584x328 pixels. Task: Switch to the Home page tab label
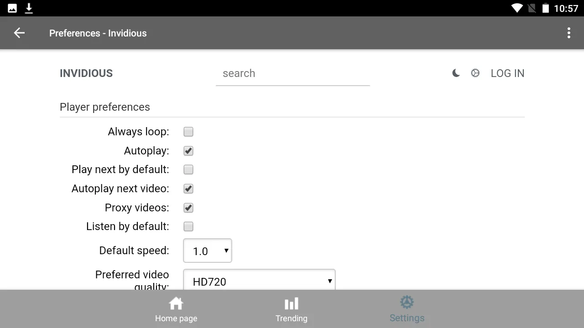tap(176, 318)
